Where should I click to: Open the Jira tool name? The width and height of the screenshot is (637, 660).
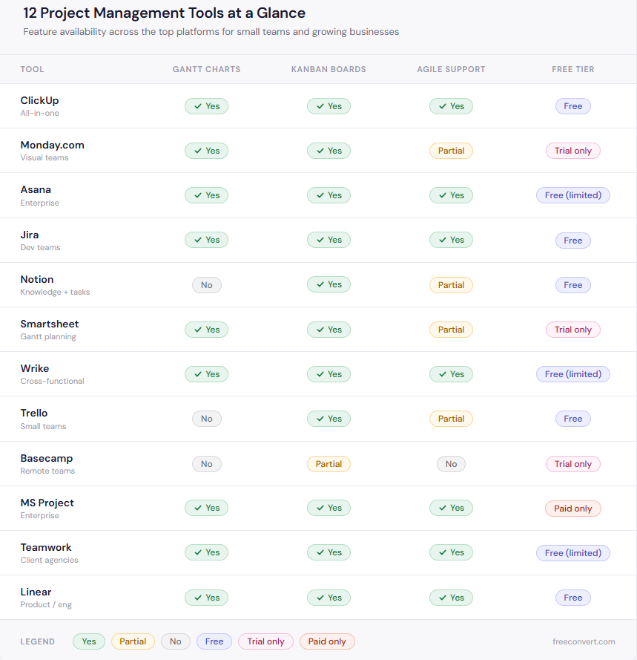pyautogui.click(x=30, y=235)
